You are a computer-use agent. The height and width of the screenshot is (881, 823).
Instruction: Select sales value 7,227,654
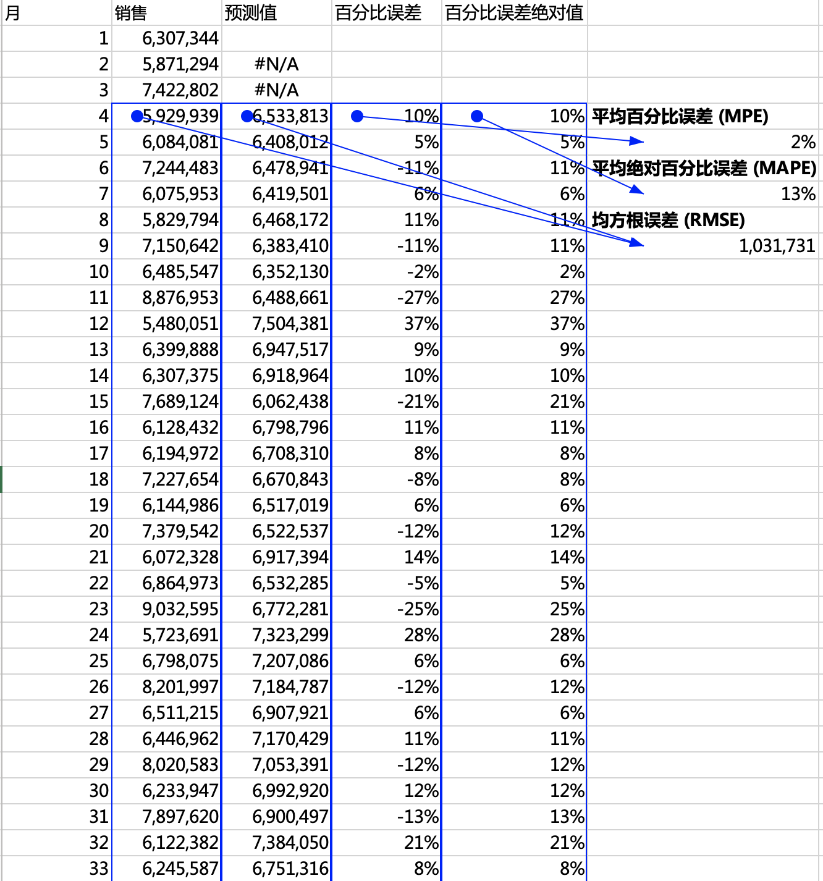166,479
